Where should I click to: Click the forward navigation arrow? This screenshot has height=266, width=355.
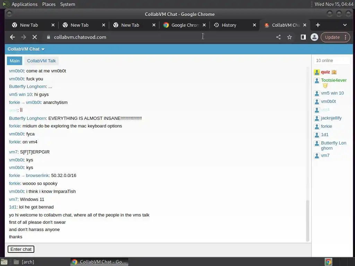[x=24, y=37]
